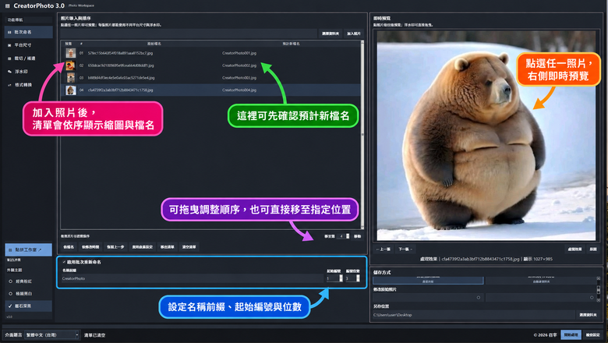Click 選擇資料夾 button beside save path
This screenshot has width=608, height=343.
tap(588, 315)
